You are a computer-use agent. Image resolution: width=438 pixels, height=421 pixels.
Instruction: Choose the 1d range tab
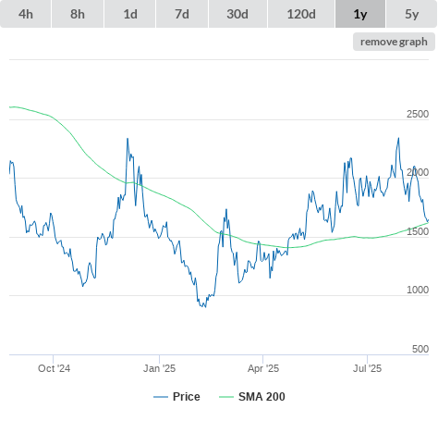click(130, 14)
